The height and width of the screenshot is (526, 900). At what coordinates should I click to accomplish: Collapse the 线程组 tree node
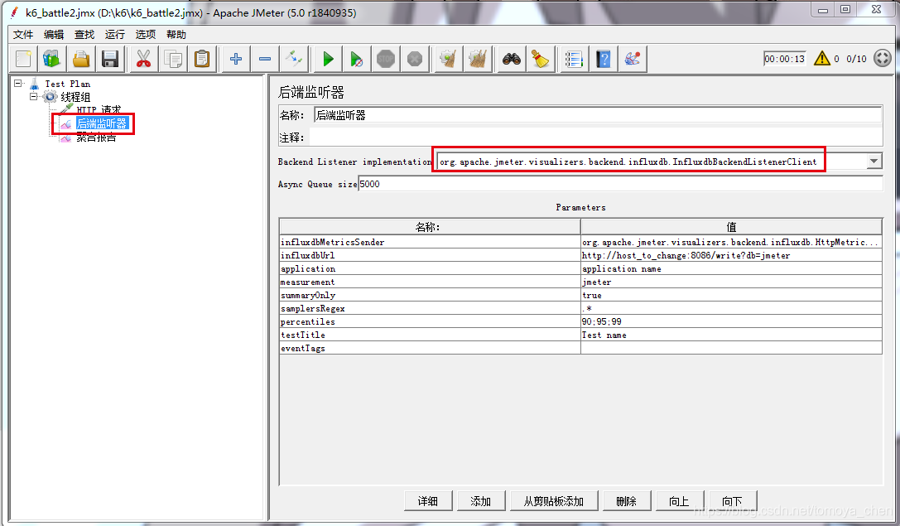pos(33,96)
